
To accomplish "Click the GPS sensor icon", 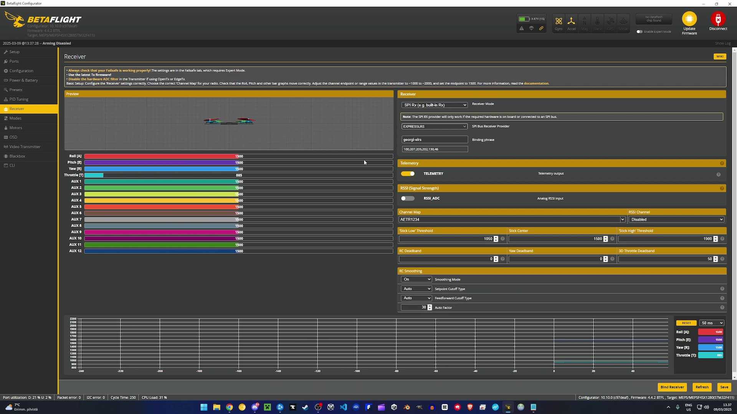I will point(610,23).
